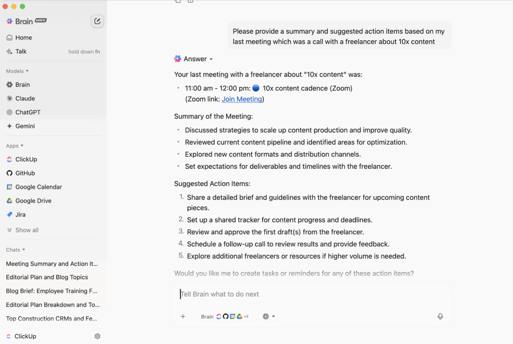Open Editorial Plan and Blog Topics chat
This screenshot has width=513, height=344.
[x=47, y=277]
